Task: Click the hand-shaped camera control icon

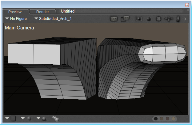Action: [x=178, y=19]
